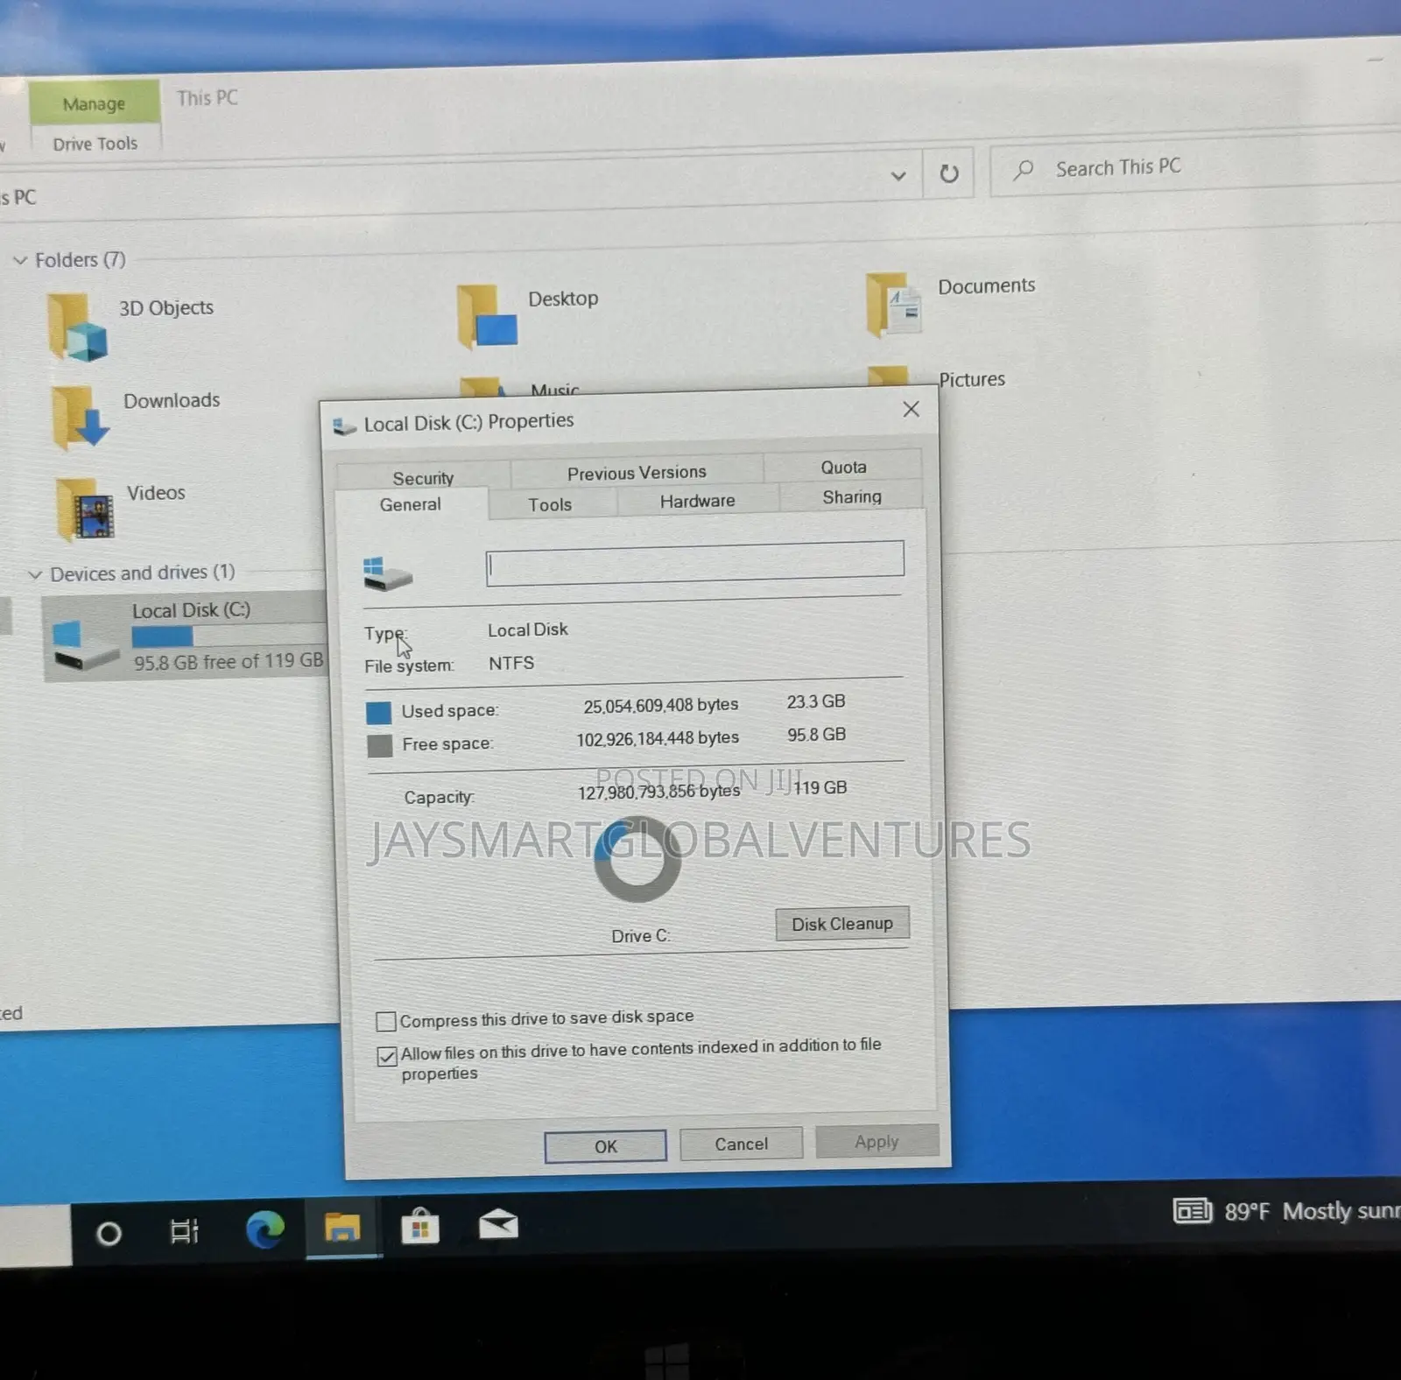Switch to the Tools tab

(x=551, y=504)
